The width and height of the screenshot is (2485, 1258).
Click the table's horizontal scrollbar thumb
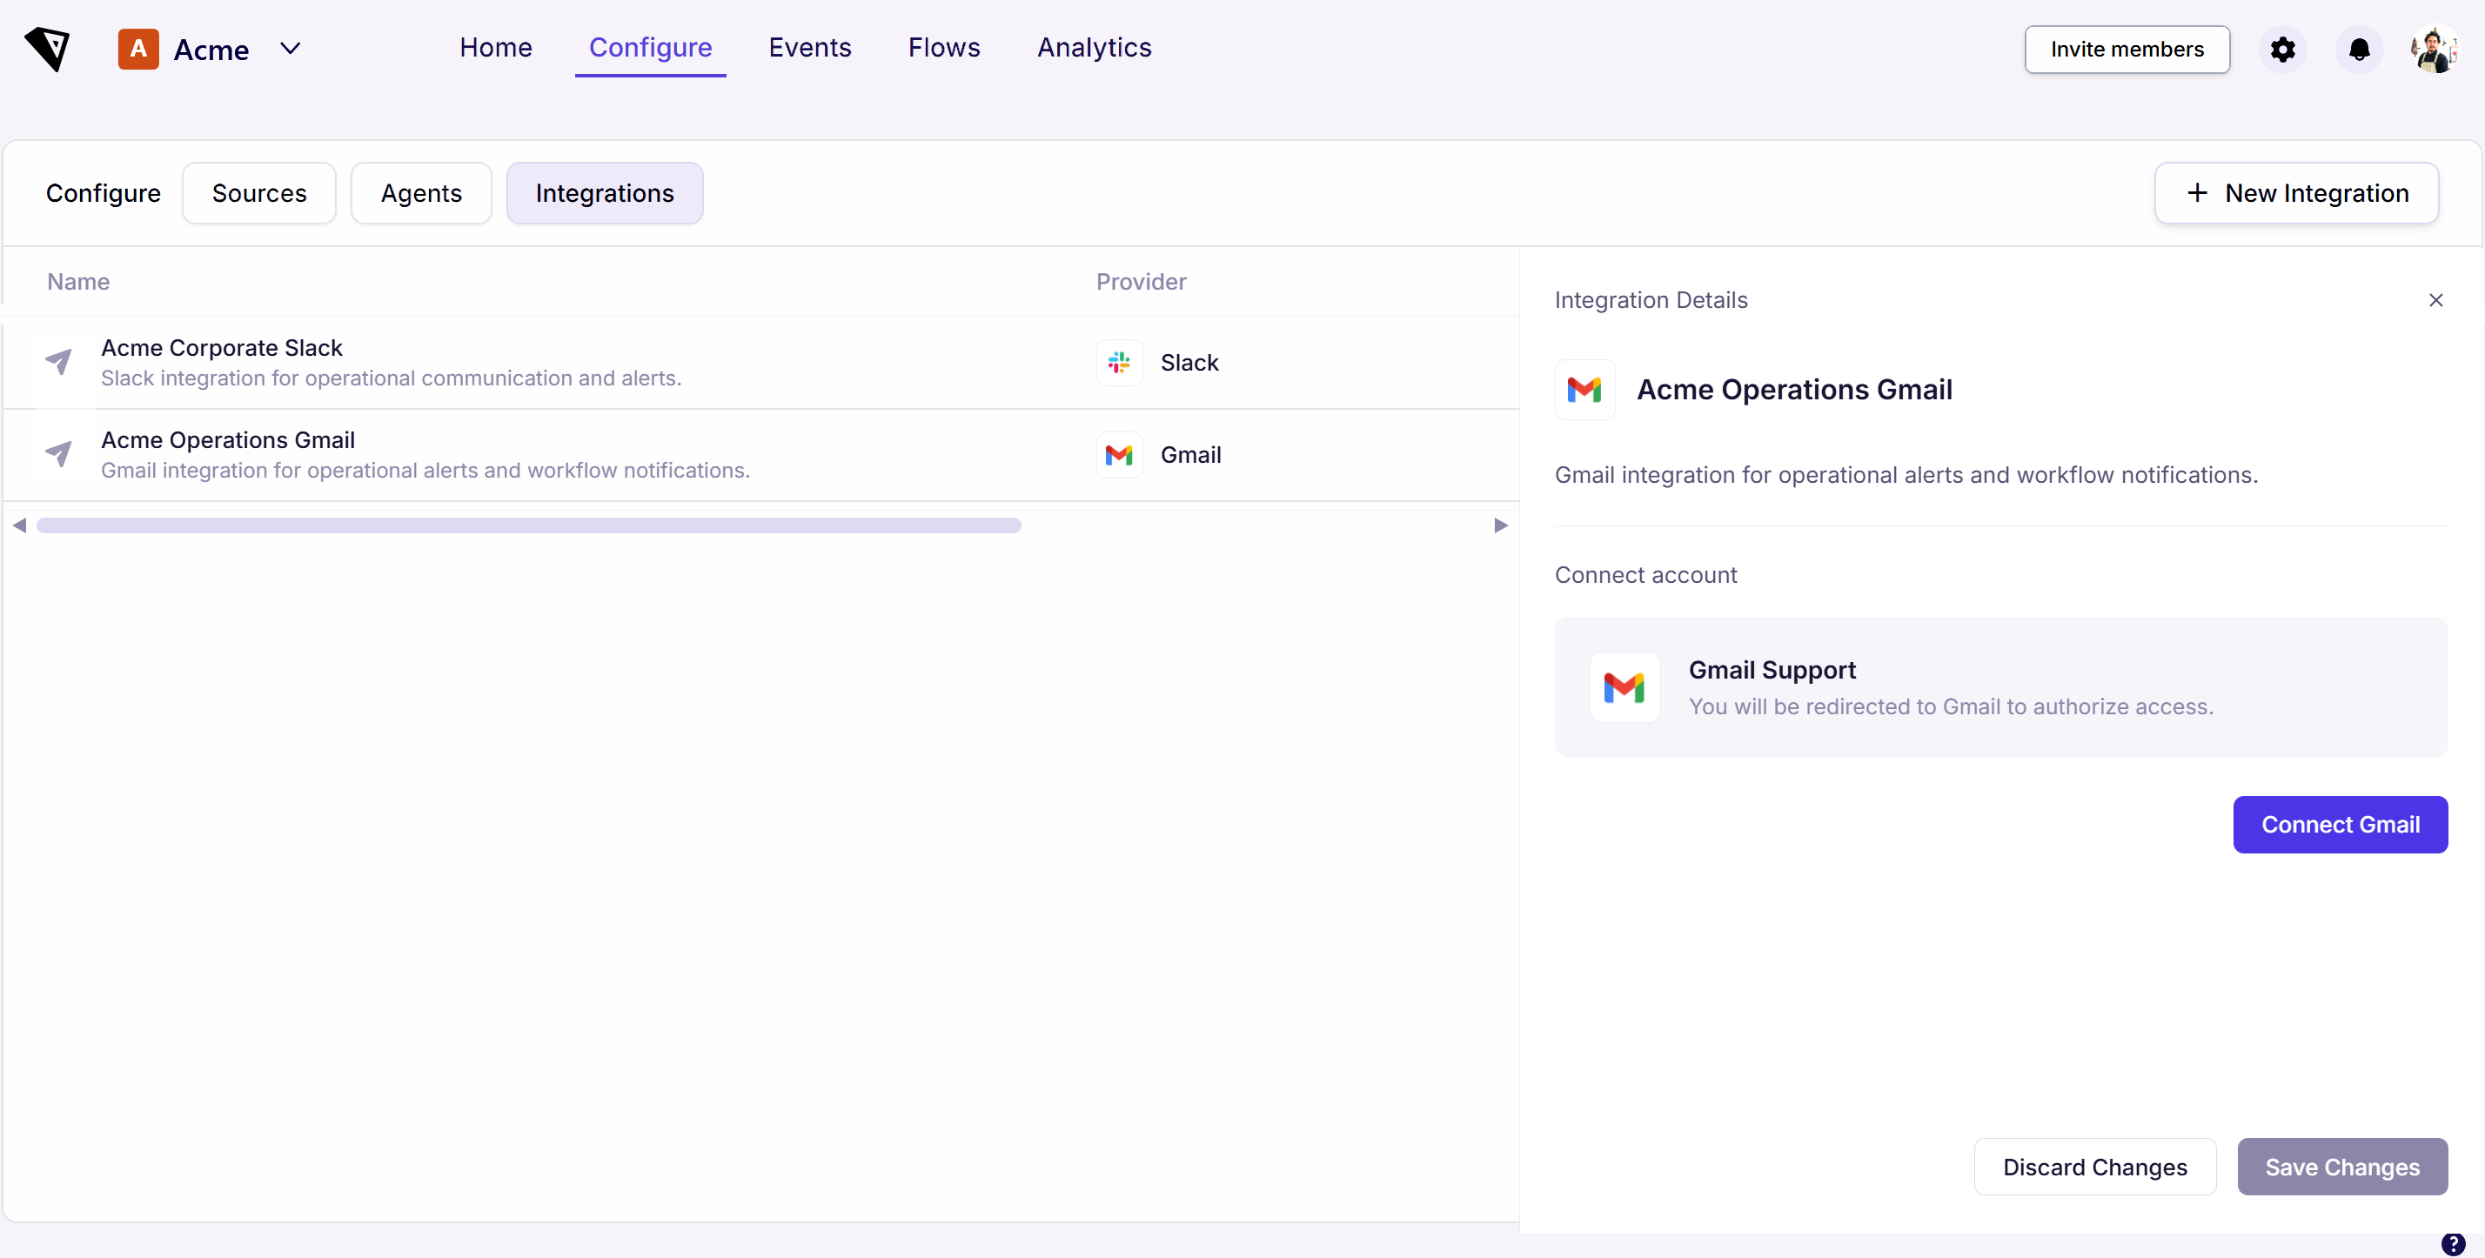[529, 525]
